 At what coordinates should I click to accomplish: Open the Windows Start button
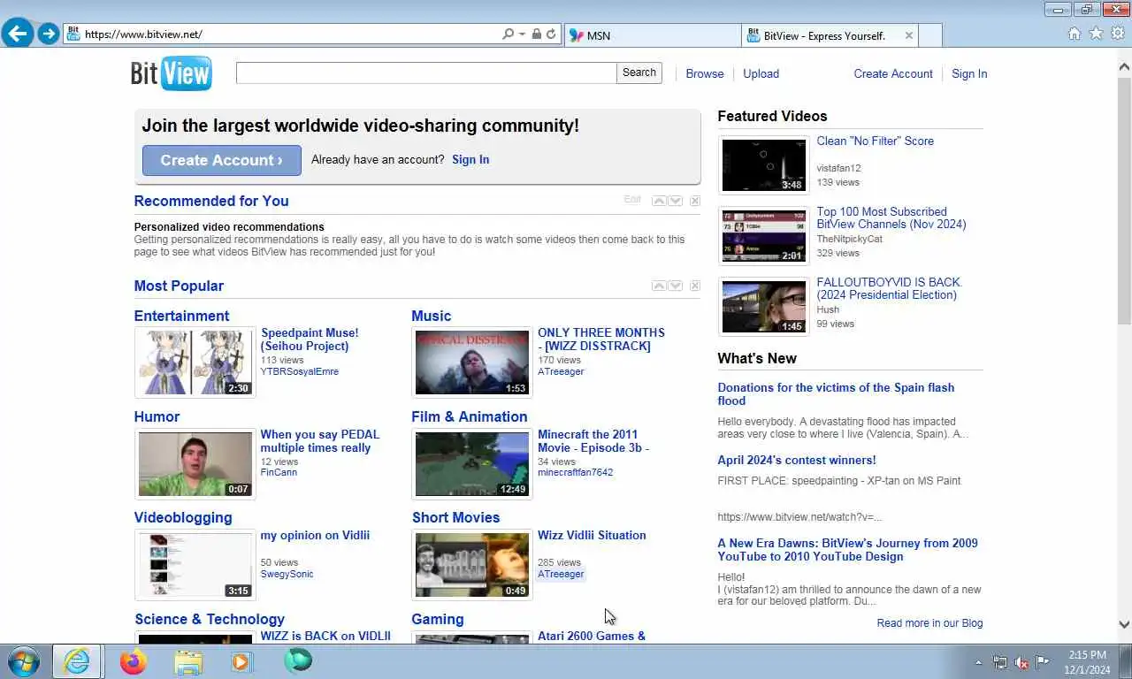point(23,661)
